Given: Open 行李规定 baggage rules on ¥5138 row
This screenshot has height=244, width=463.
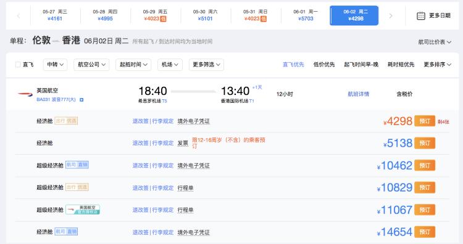Looking at the screenshot, I should [x=163, y=143].
